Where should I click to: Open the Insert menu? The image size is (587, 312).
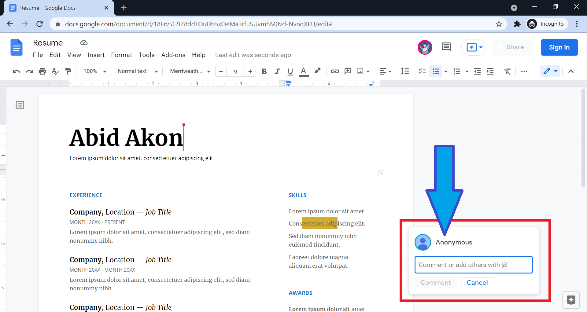click(96, 55)
